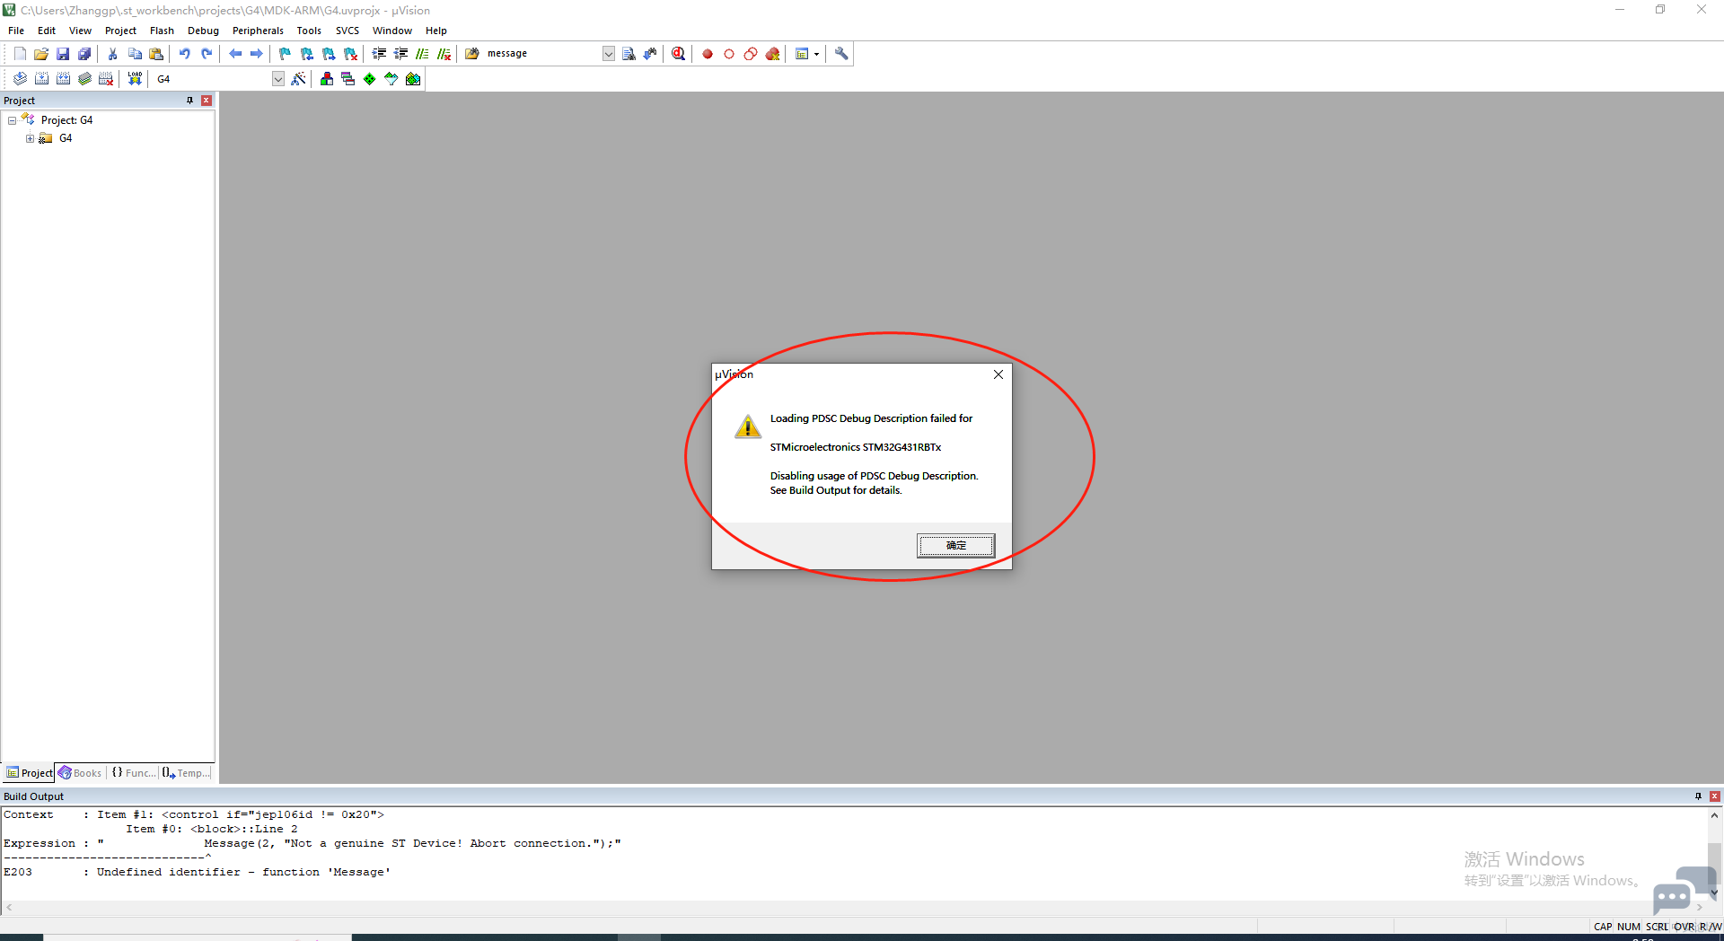Screen dimensions: 1724x941
Task: Open the View menu
Action: (80, 31)
